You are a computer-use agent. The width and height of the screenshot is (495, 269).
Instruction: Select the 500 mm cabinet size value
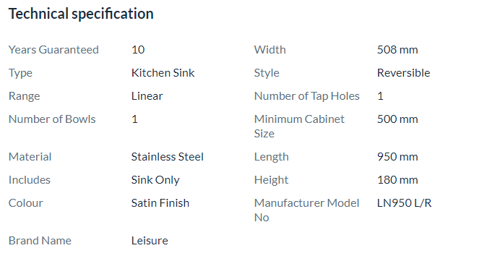(397, 119)
